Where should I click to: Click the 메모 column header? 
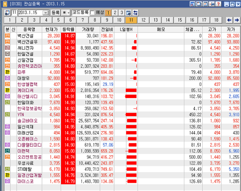click(x=161, y=29)
